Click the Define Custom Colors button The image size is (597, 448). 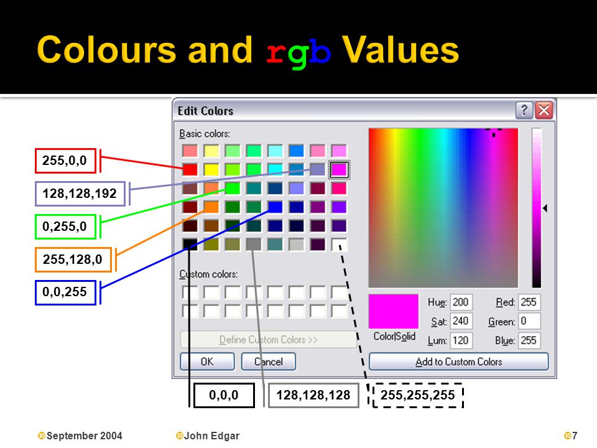click(x=269, y=340)
